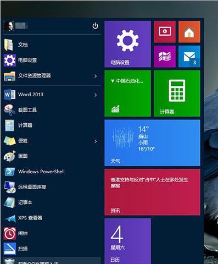Click the news headline about 香港
Viewport: 218px width, 264px height.
tap(149, 183)
